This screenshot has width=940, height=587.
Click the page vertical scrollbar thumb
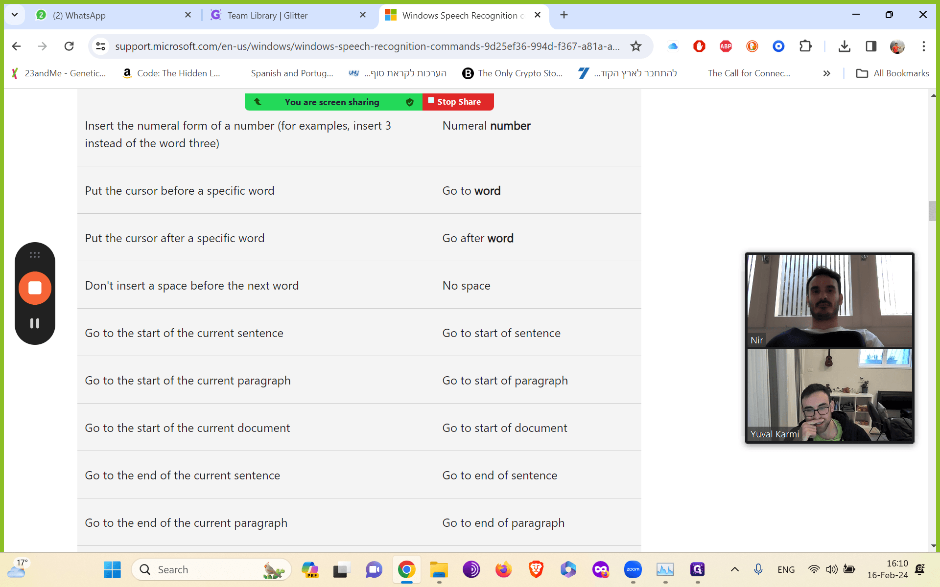pos(933,211)
